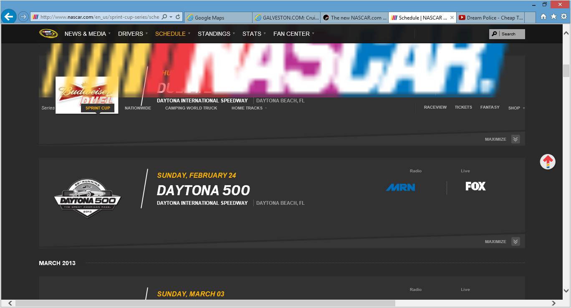571x308 pixels.
Task: Click horizontal scrollbar right arrow
Action: pos(554,303)
